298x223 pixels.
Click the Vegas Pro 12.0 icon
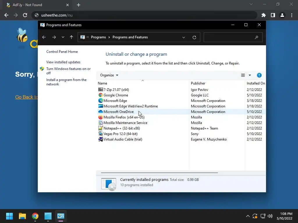[100, 134]
